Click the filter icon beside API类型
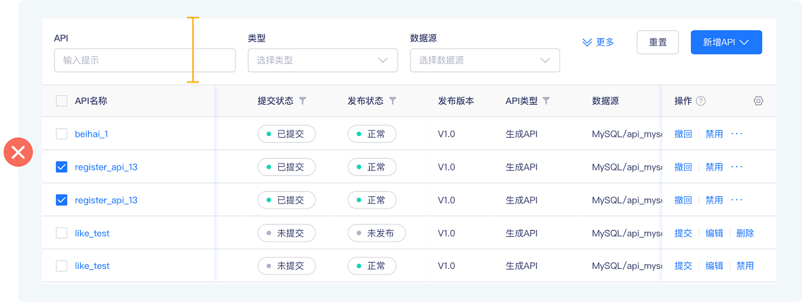Viewport: 802px width, 302px height. click(546, 101)
